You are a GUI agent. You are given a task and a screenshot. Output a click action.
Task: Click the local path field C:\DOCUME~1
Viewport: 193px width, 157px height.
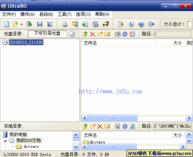coord(172,126)
